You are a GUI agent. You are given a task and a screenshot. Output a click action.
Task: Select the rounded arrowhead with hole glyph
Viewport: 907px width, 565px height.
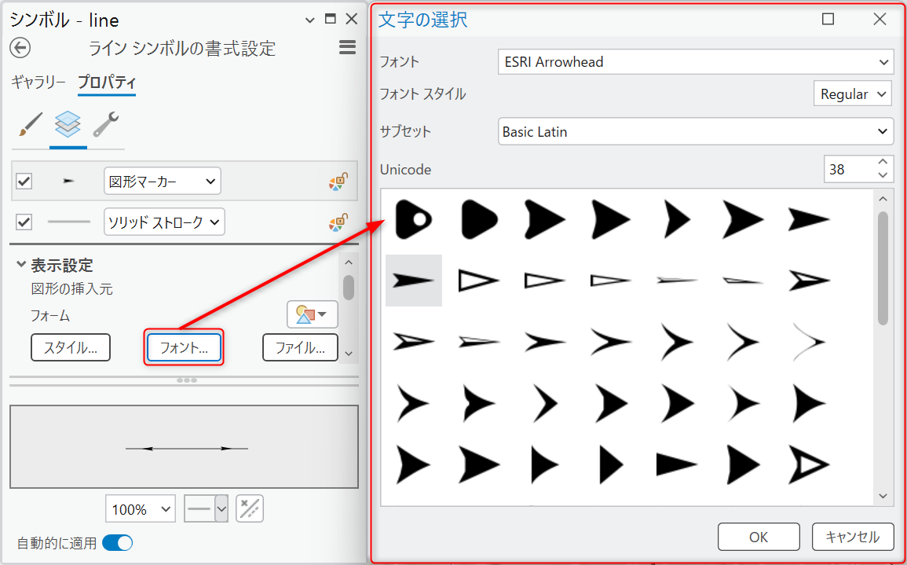tap(414, 218)
